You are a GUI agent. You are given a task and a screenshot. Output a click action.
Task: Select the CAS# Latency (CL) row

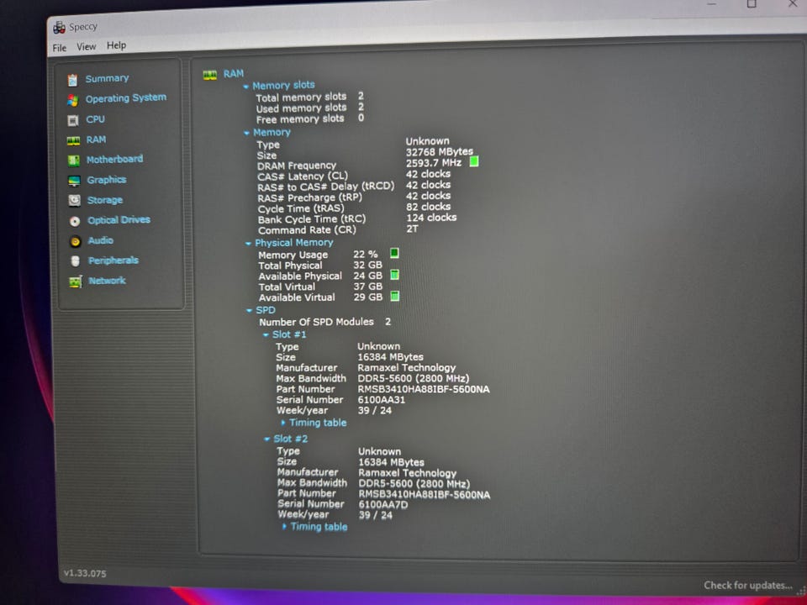(354, 176)
